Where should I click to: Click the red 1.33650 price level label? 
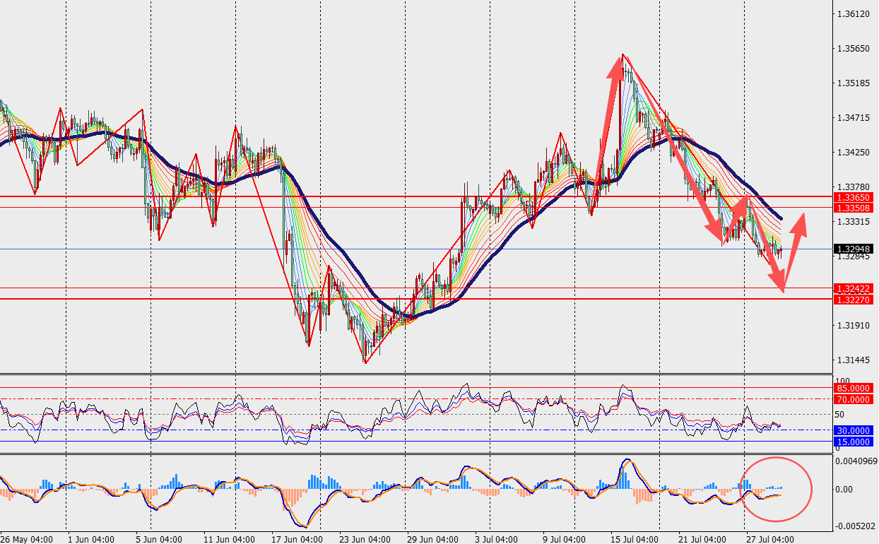(853, 197)
